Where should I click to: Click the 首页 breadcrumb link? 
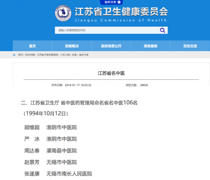[x=20, y=55]
